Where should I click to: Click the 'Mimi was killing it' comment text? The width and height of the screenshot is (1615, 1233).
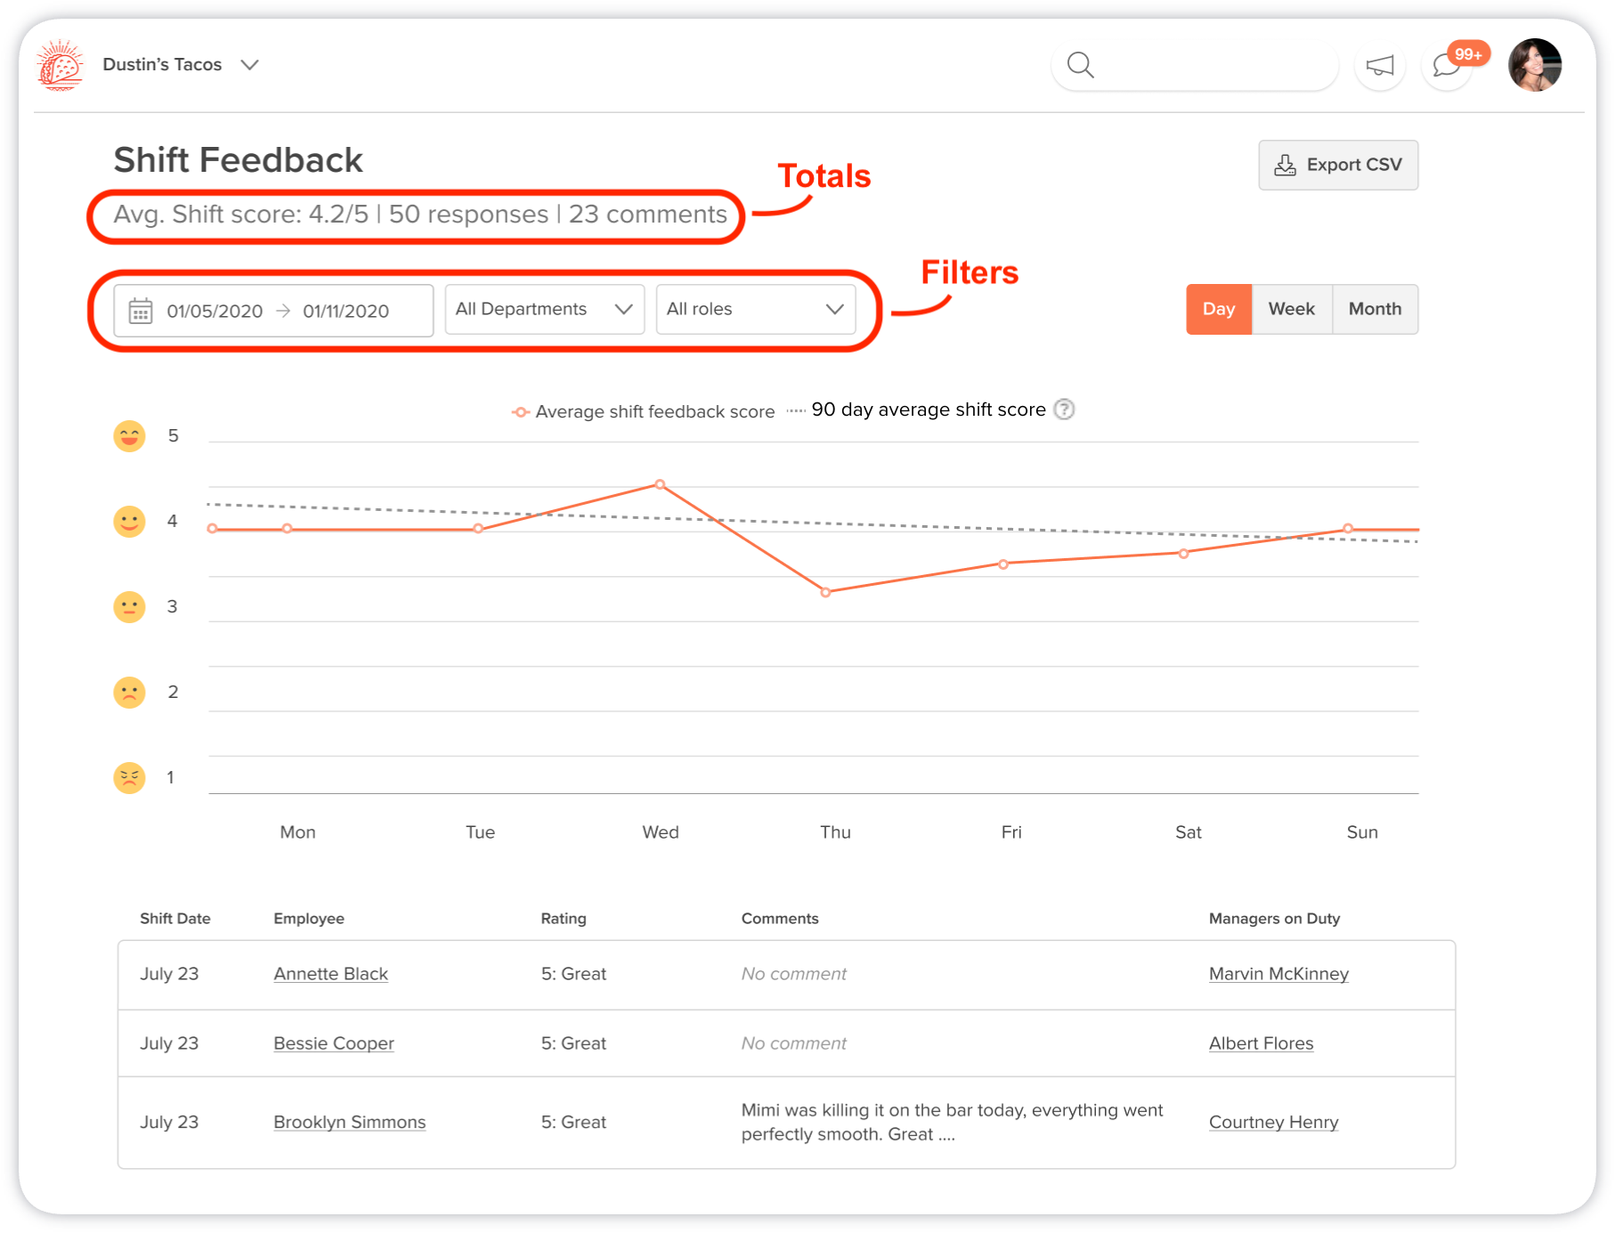coord(952,1122)
